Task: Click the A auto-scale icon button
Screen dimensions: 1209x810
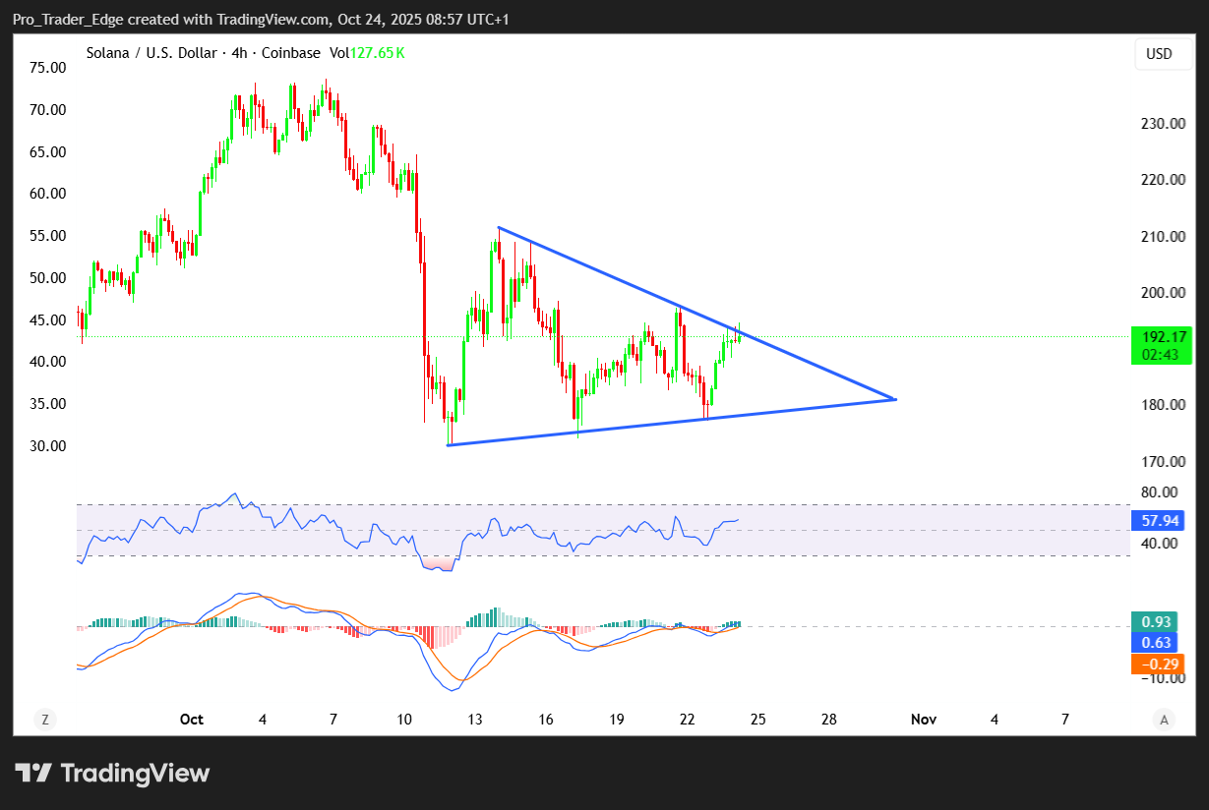Action: 1164,720
